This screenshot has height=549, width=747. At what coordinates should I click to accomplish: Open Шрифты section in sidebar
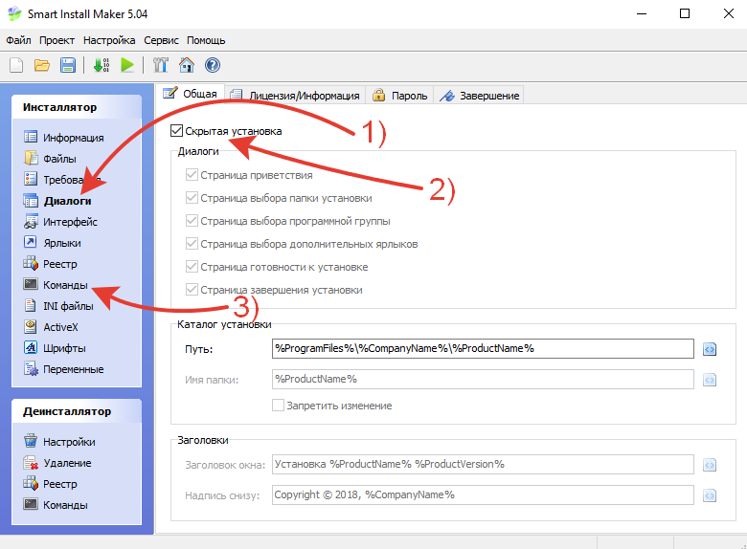55,348
